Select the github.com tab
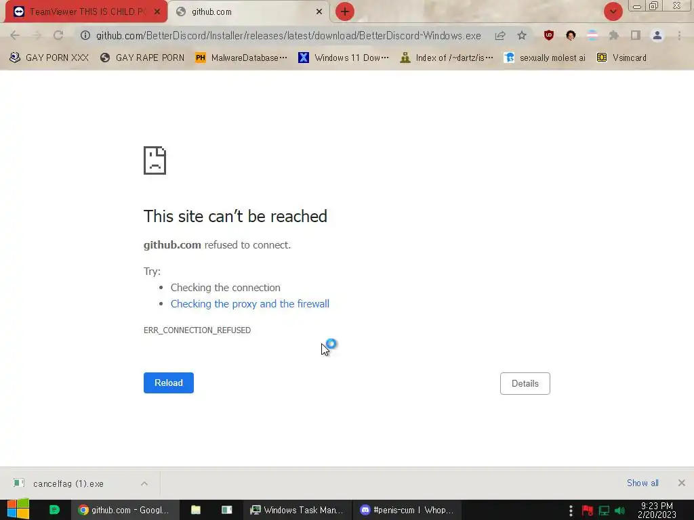The image size is (694, 520). pyautogui.click(x=249, y=12)
